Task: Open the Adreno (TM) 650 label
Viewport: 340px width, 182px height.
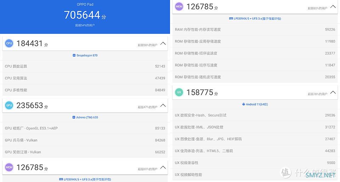Action: pyautogui.click(x=87, y=118)
